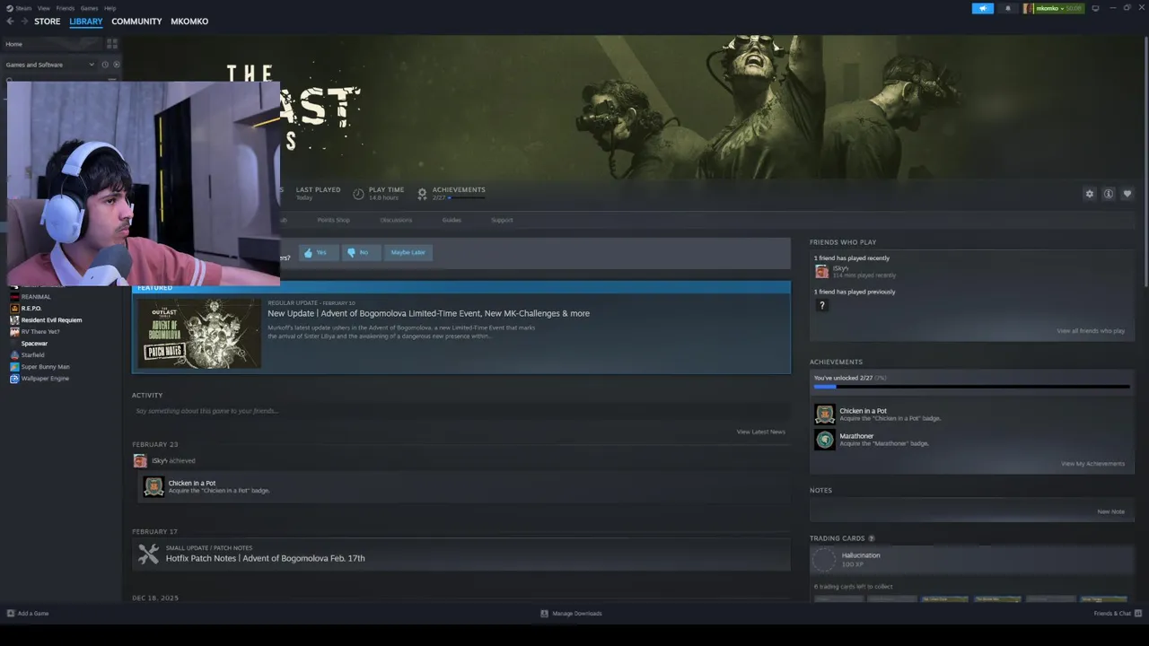Click the wrench patch notes icon
This screenshot has width=1149, height=646.
coord(149,554)
